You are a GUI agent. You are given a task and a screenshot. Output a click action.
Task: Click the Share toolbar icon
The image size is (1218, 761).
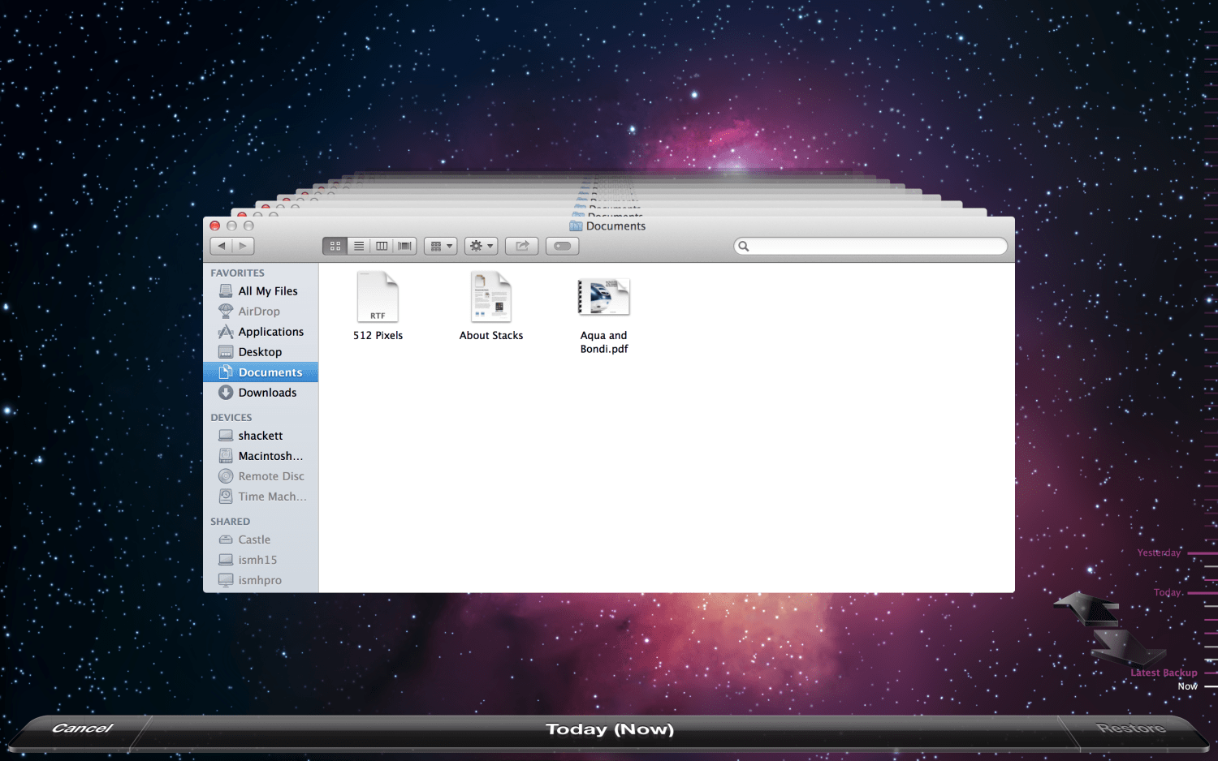pyautogui.click(x=521, y=246)
